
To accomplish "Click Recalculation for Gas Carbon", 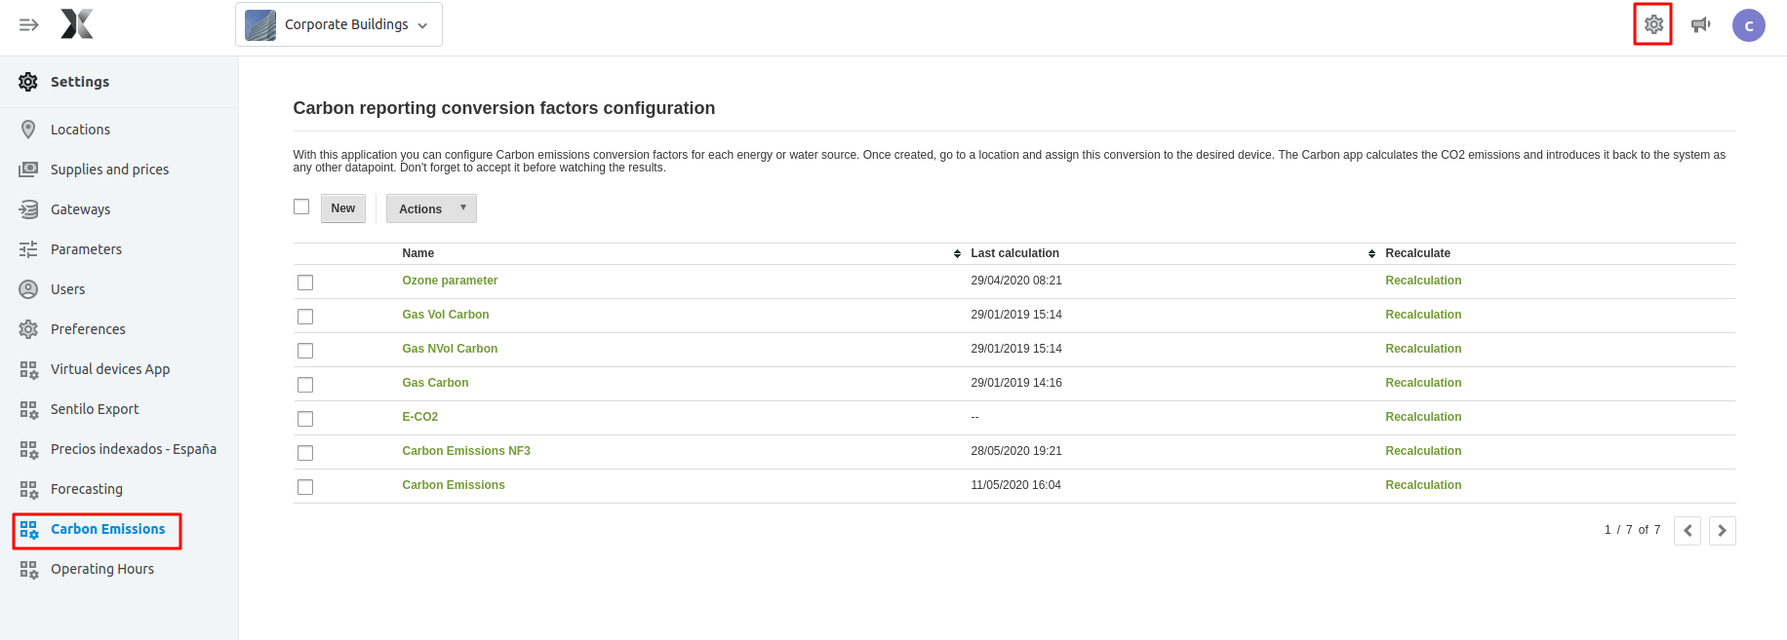I will point(1423,383).
